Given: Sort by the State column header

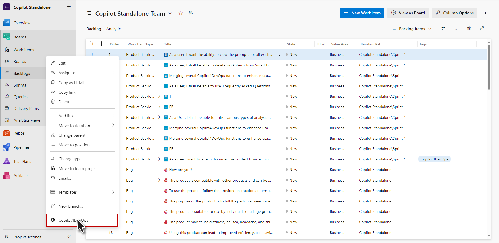Looking at the screenshot, I should coord(291,44).
